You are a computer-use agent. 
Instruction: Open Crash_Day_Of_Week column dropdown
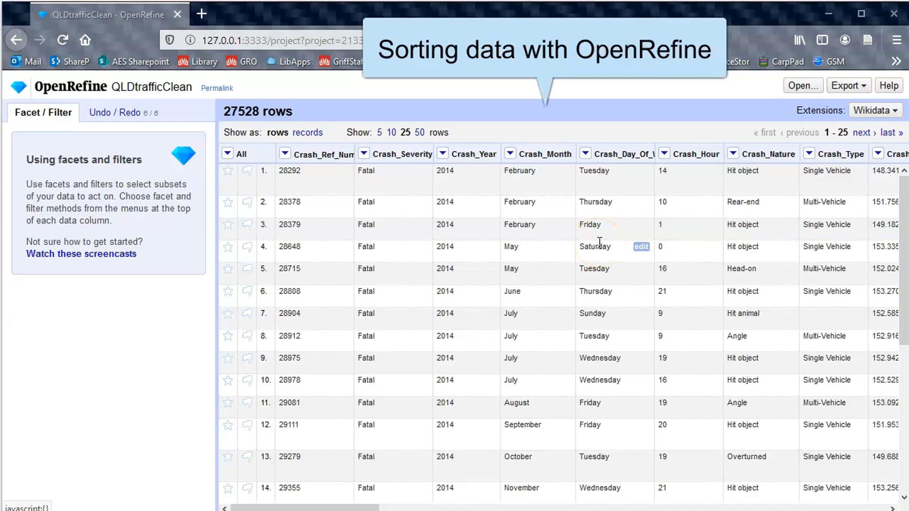585,153
